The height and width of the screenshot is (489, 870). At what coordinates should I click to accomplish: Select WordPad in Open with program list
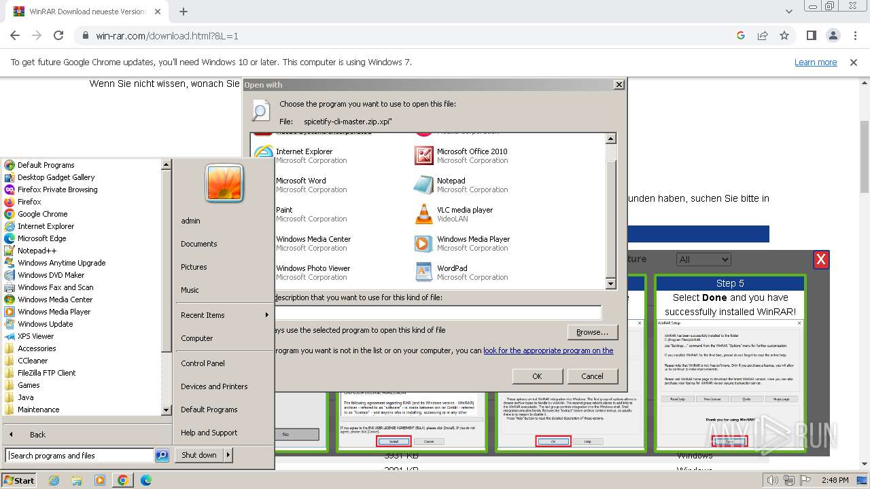[x=452, y=272]
